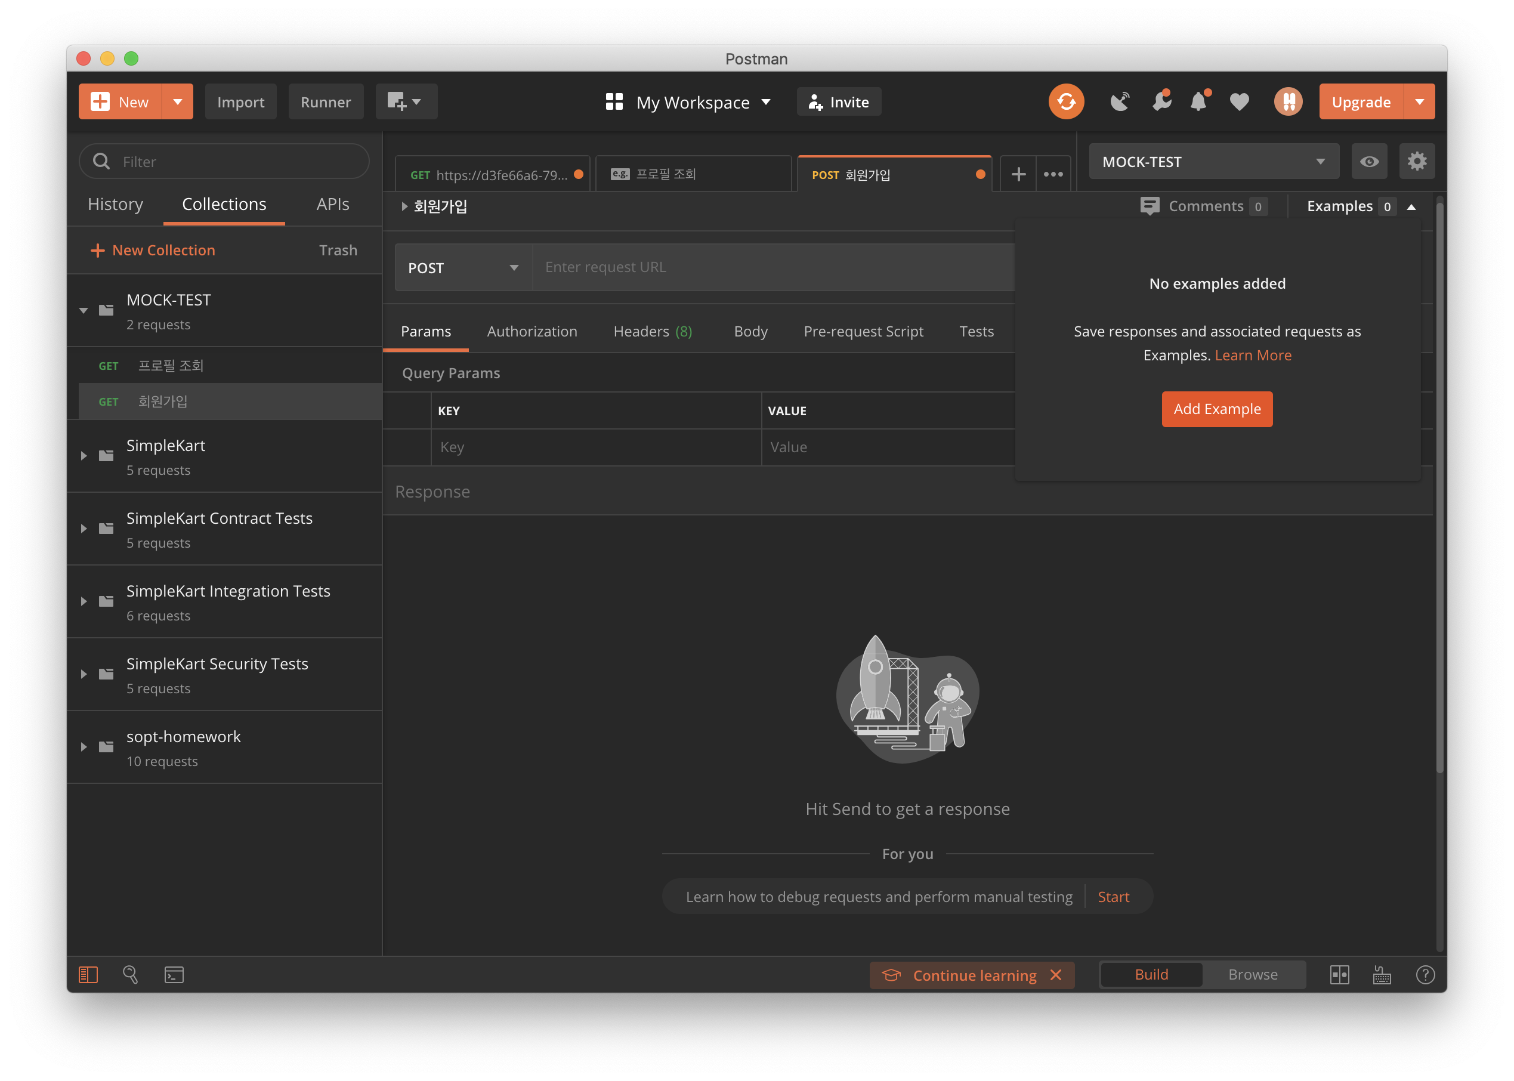Click two-pane view layout icon
The image size is (1514, 1081).
pos(1339,974)
